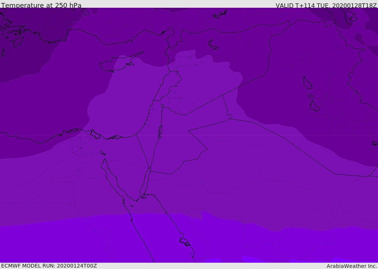Click the ECMWF MODEL RUN label
The image size is (378, 269).
pyautogui.click(x=49, y=266)
